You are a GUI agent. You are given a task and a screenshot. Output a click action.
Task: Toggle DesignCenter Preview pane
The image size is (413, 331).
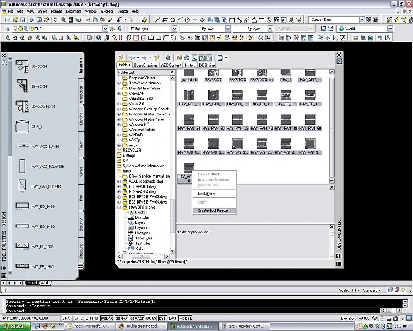tap(202, 57)
